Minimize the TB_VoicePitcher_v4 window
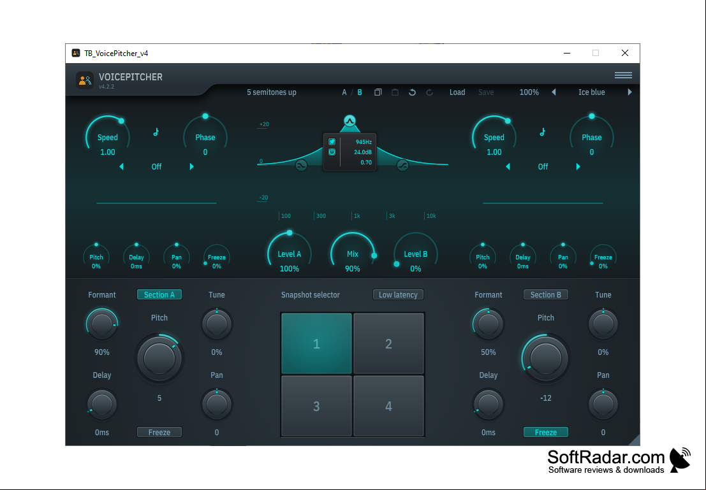The height and width of the screenshot is (490, 706). (567, 53)
